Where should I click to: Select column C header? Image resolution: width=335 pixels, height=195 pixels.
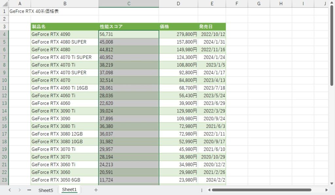[129, 4]
